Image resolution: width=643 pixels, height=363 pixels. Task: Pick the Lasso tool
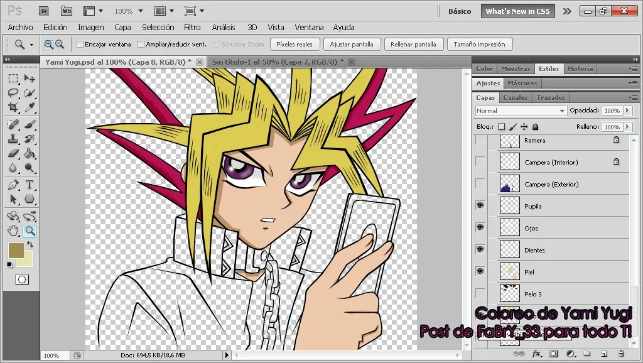(13, 93)
